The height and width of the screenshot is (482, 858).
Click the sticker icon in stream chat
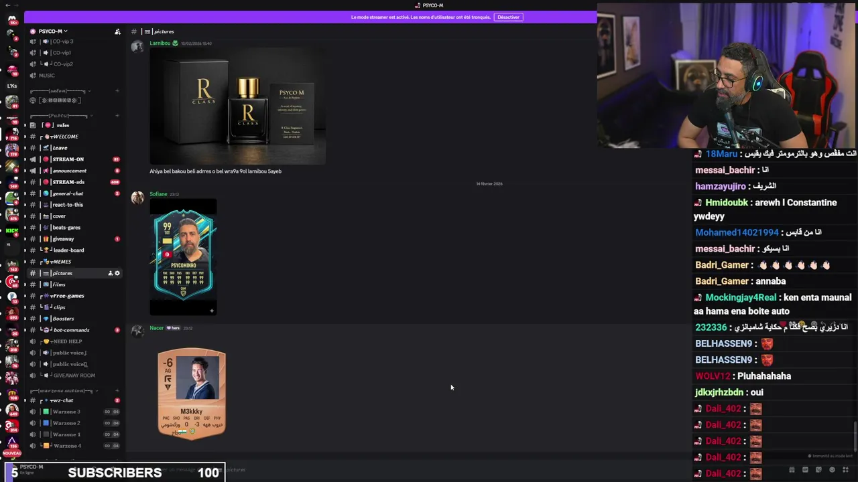(x=818, y=470)
